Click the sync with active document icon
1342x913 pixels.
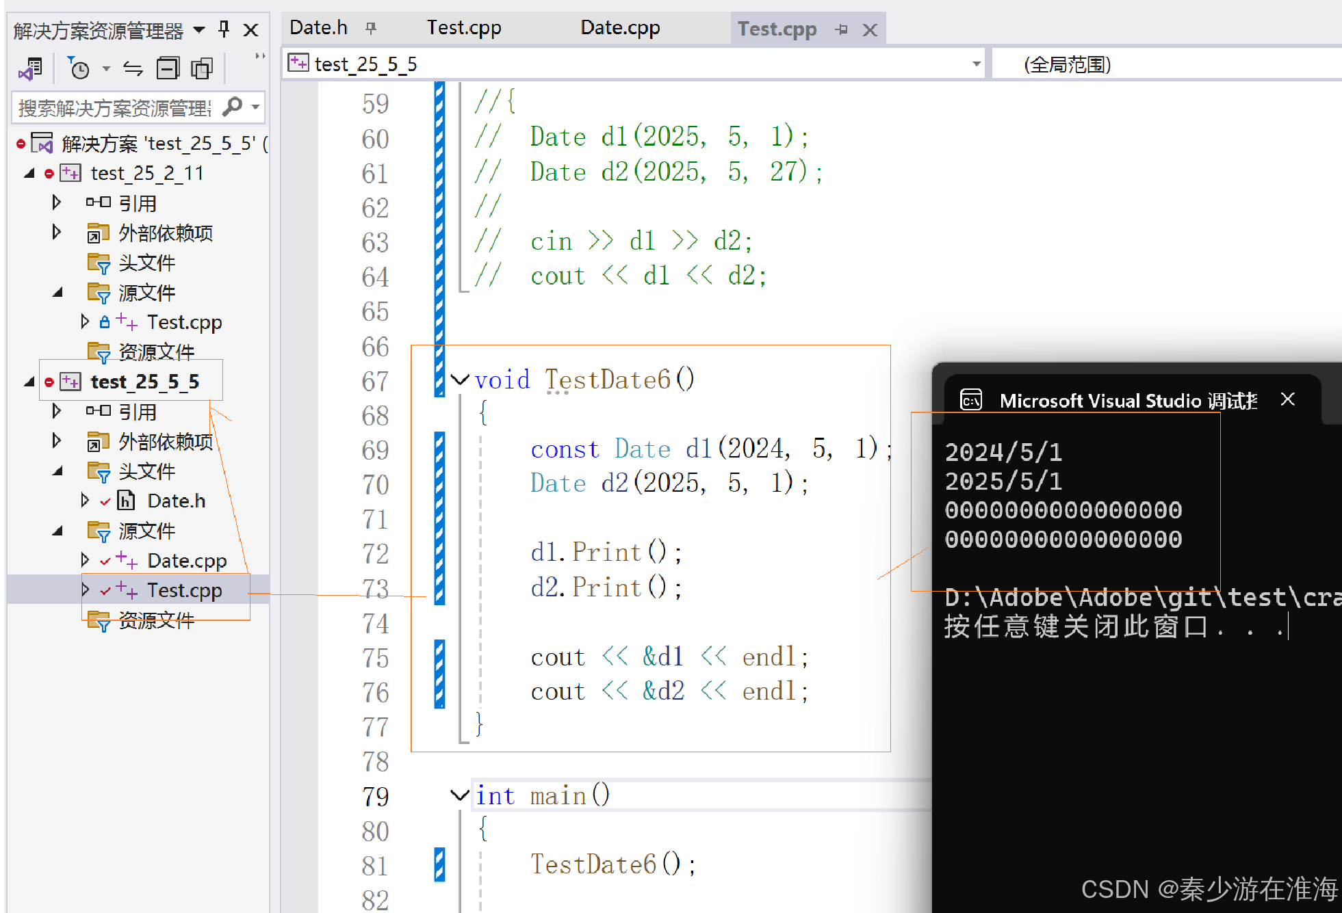click(x=133, y=68)
